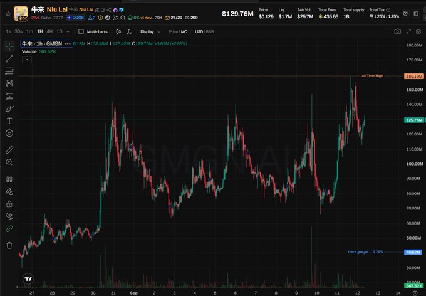Take a chart snapshot with camera icon
This screenshot has width=426, height=296.
(397, 31)
